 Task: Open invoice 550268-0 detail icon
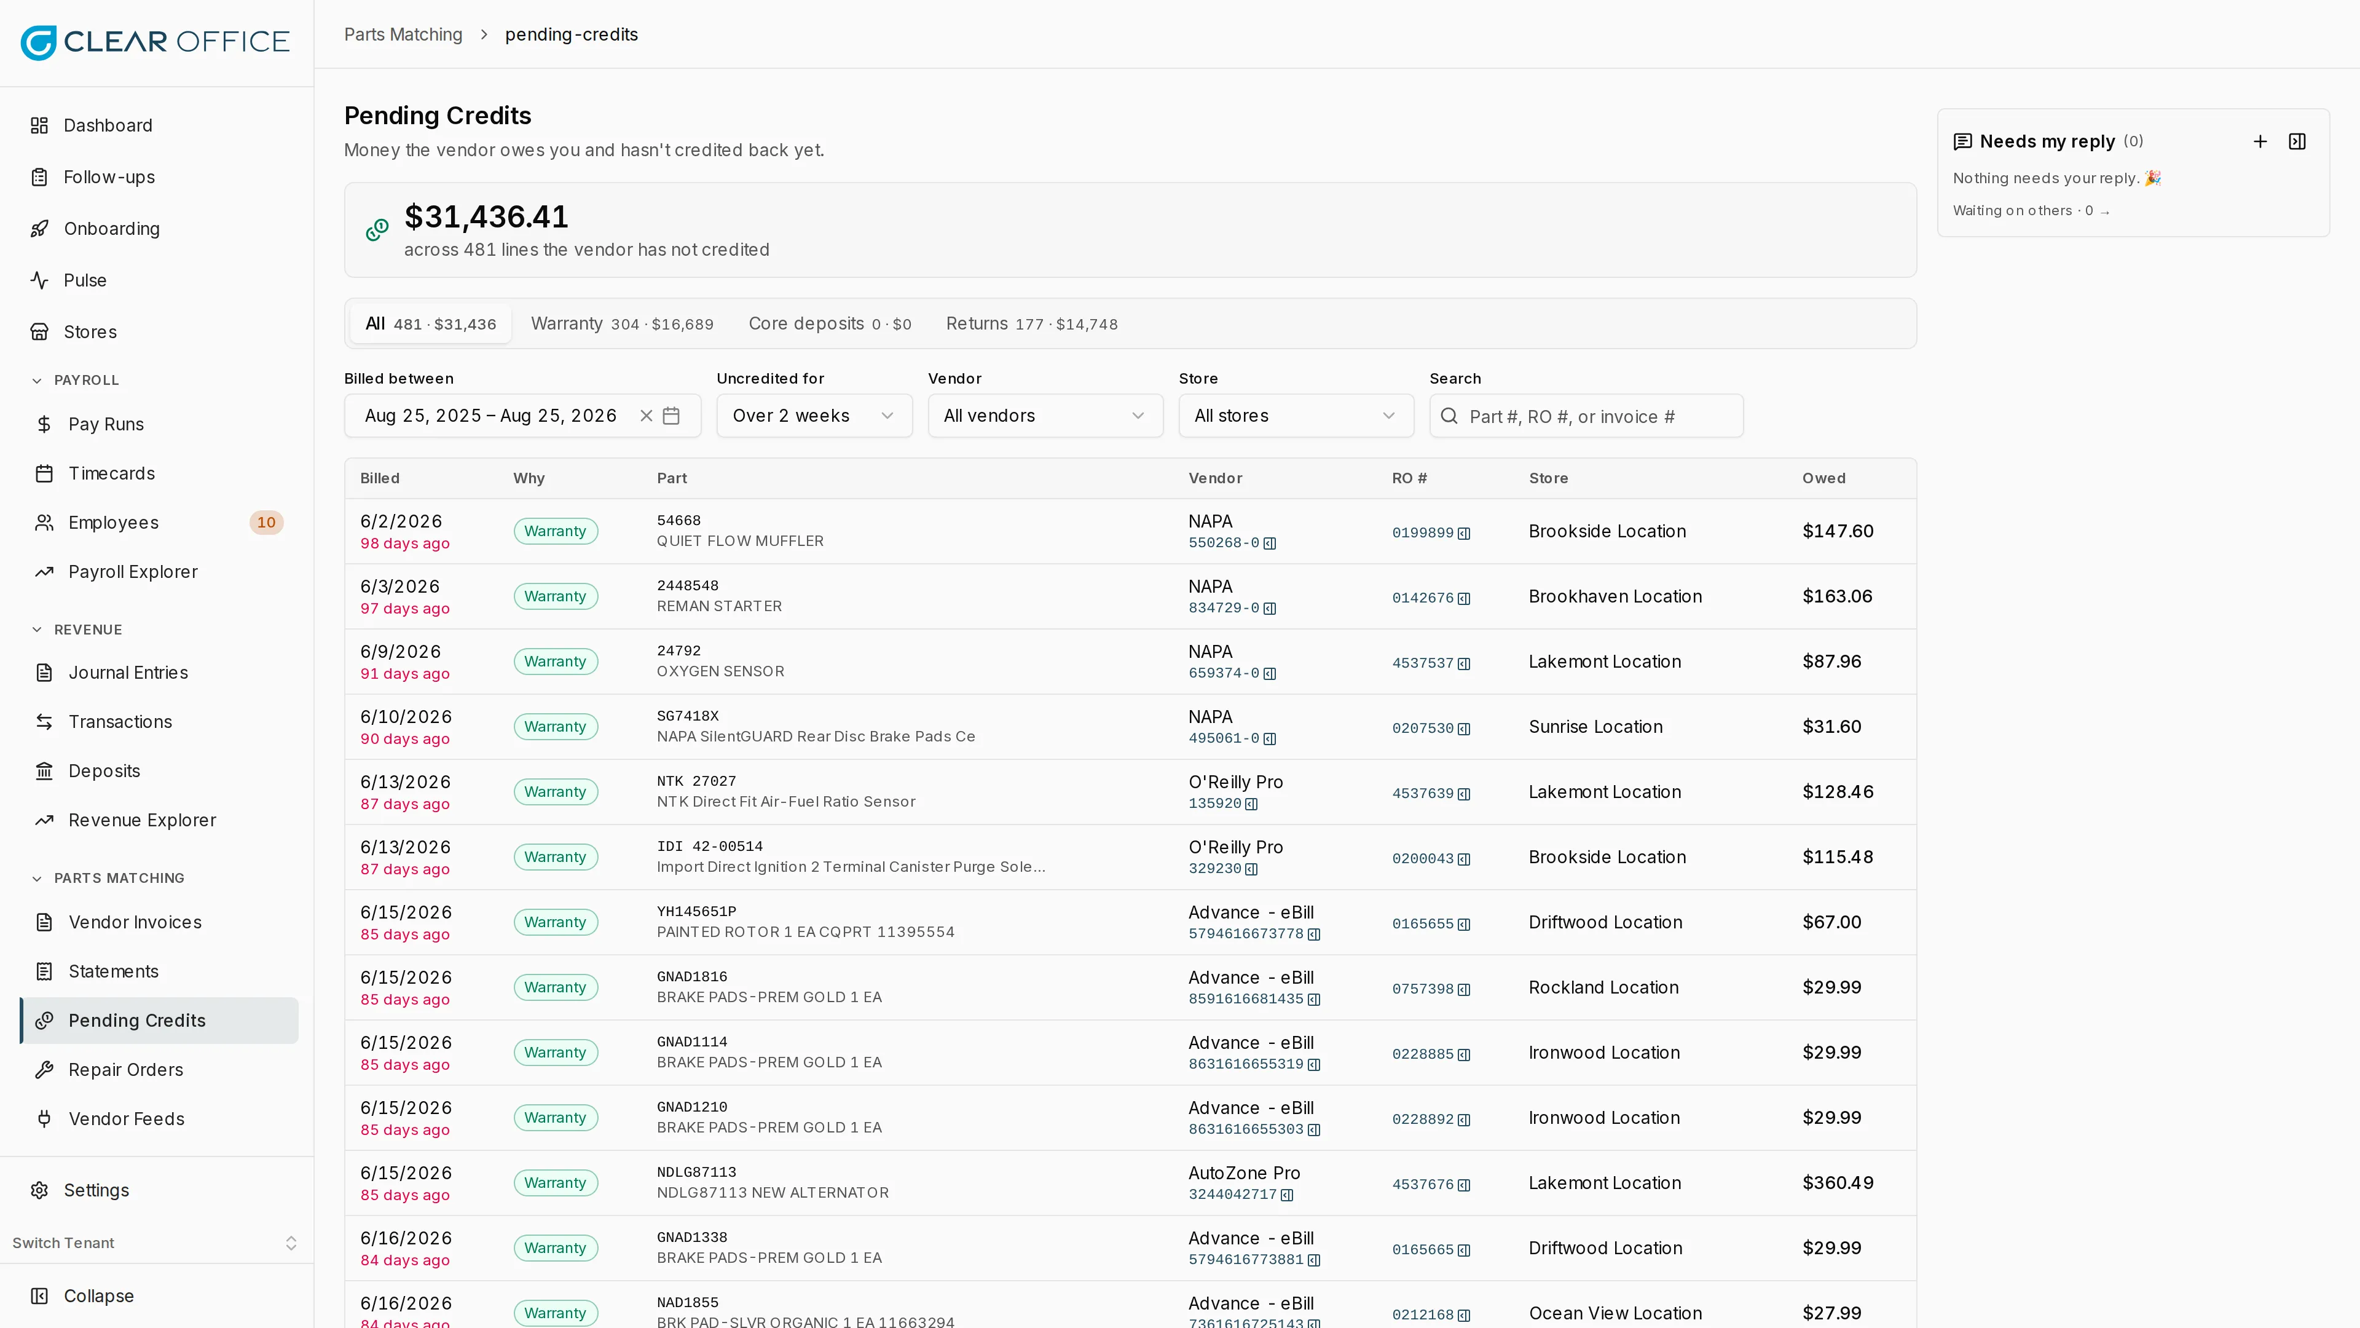coord(1270,543)
